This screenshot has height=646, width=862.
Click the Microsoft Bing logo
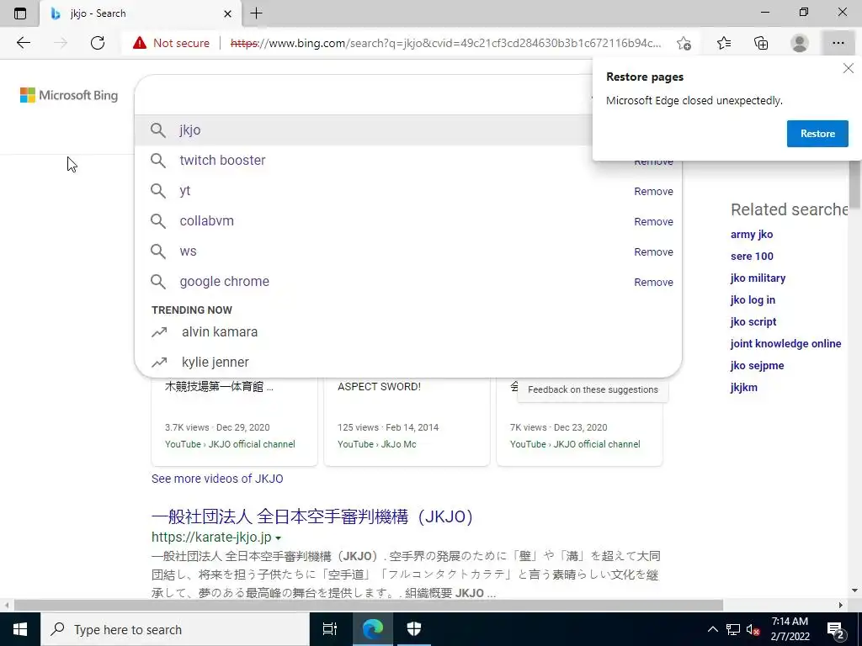click(69, 95)
